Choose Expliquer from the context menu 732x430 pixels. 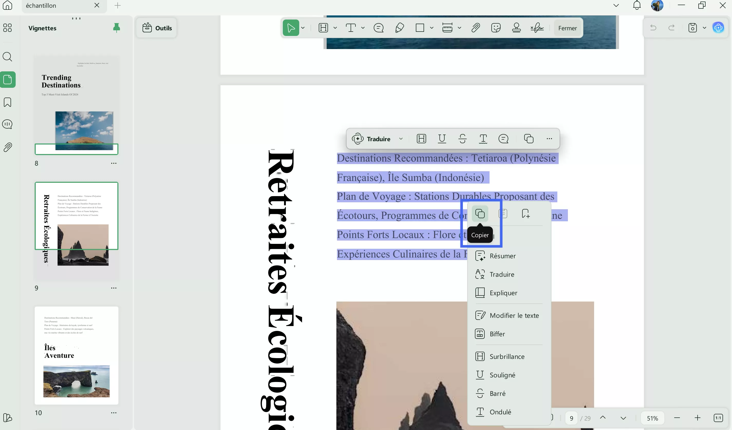tap(503, 293)
